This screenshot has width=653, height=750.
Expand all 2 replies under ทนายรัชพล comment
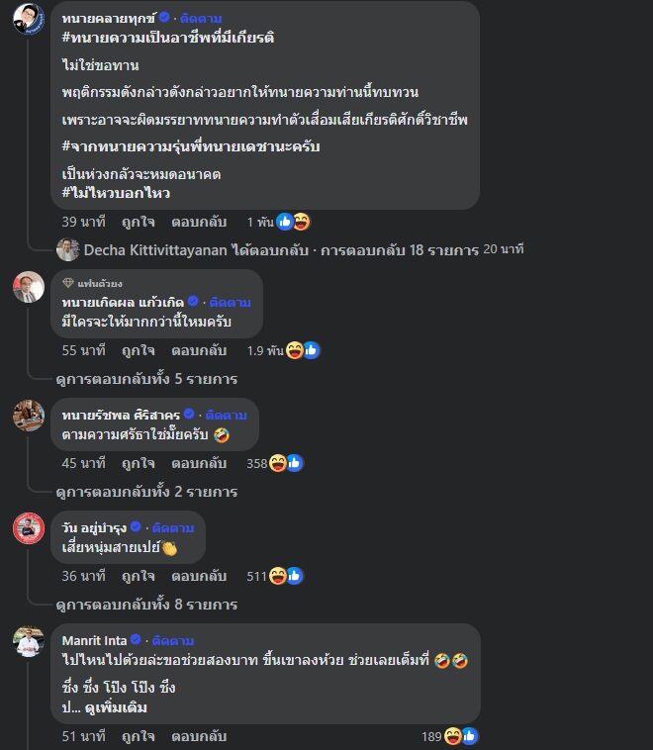tap(146, 492)
